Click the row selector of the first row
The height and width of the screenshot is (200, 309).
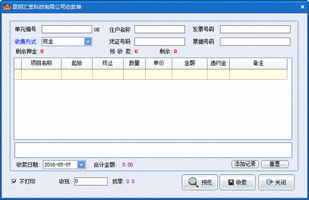point(18,74)
